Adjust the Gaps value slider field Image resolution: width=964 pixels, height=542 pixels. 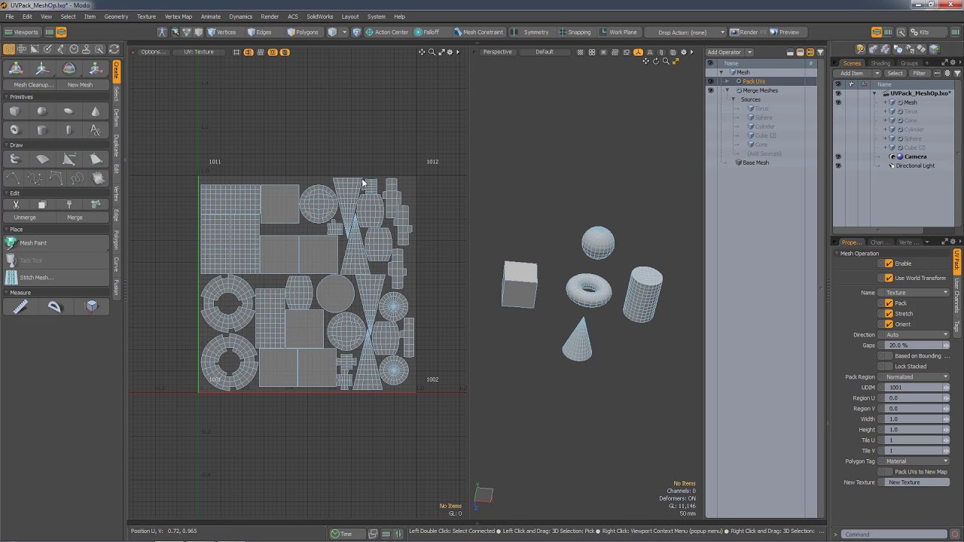pos(917,345)
